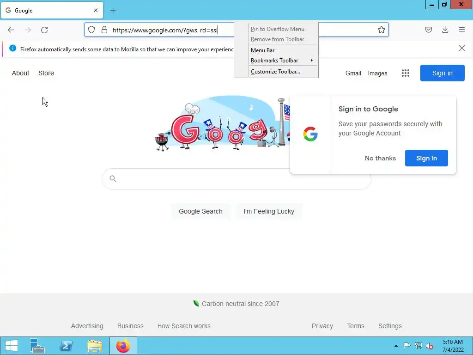
Task: Dismiss the Firefox data notification bar
Action: click(462, 48)
